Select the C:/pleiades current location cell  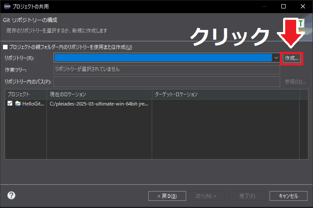[99, 104]
